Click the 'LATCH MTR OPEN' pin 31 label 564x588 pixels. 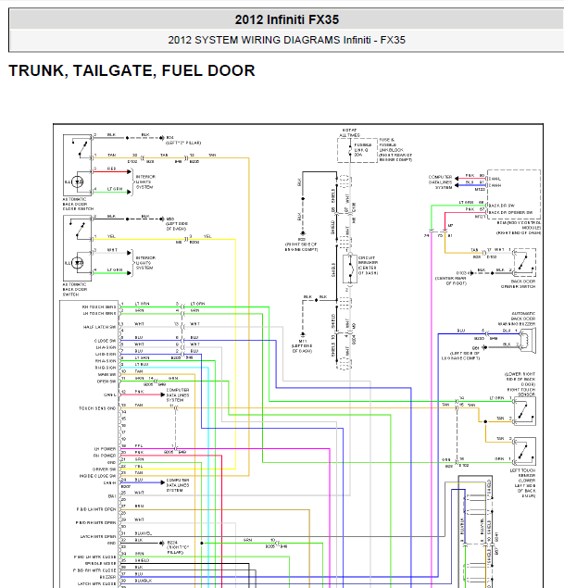98,536
